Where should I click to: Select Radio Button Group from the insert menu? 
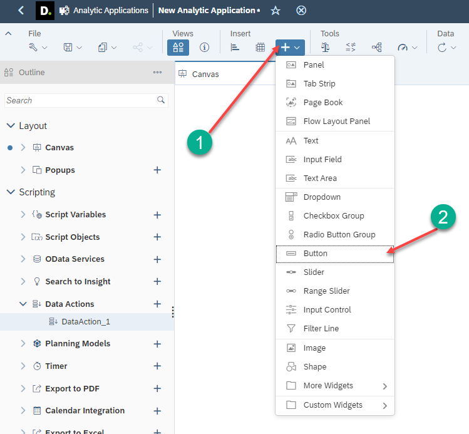(339, 234)
